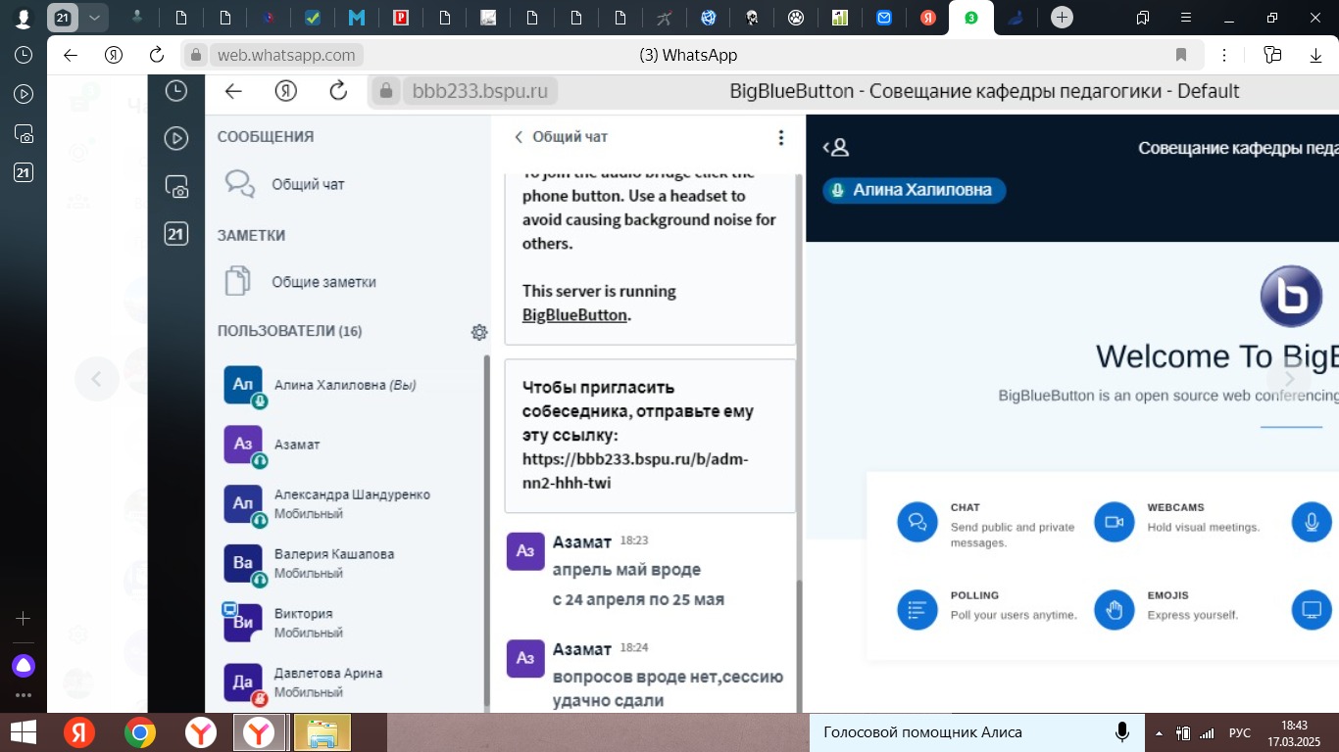Open Alice assistant purple icon in sidebar

coord(24,666)
